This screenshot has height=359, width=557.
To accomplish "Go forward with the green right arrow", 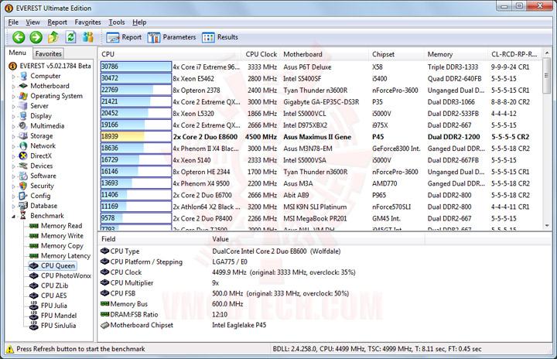I will [x=36, y=37].
